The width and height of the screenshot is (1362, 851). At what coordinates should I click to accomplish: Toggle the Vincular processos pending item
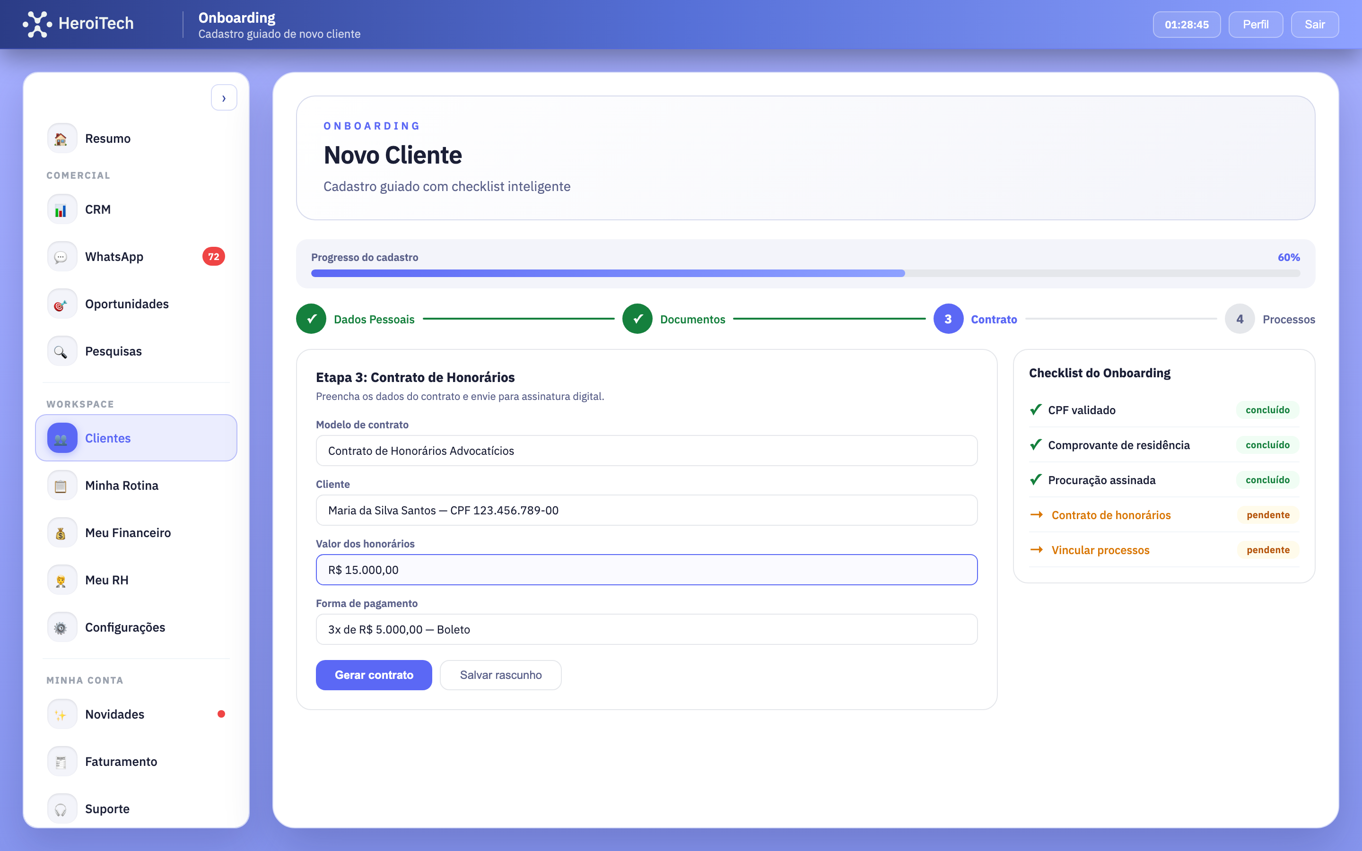(x=1100, y=550)
